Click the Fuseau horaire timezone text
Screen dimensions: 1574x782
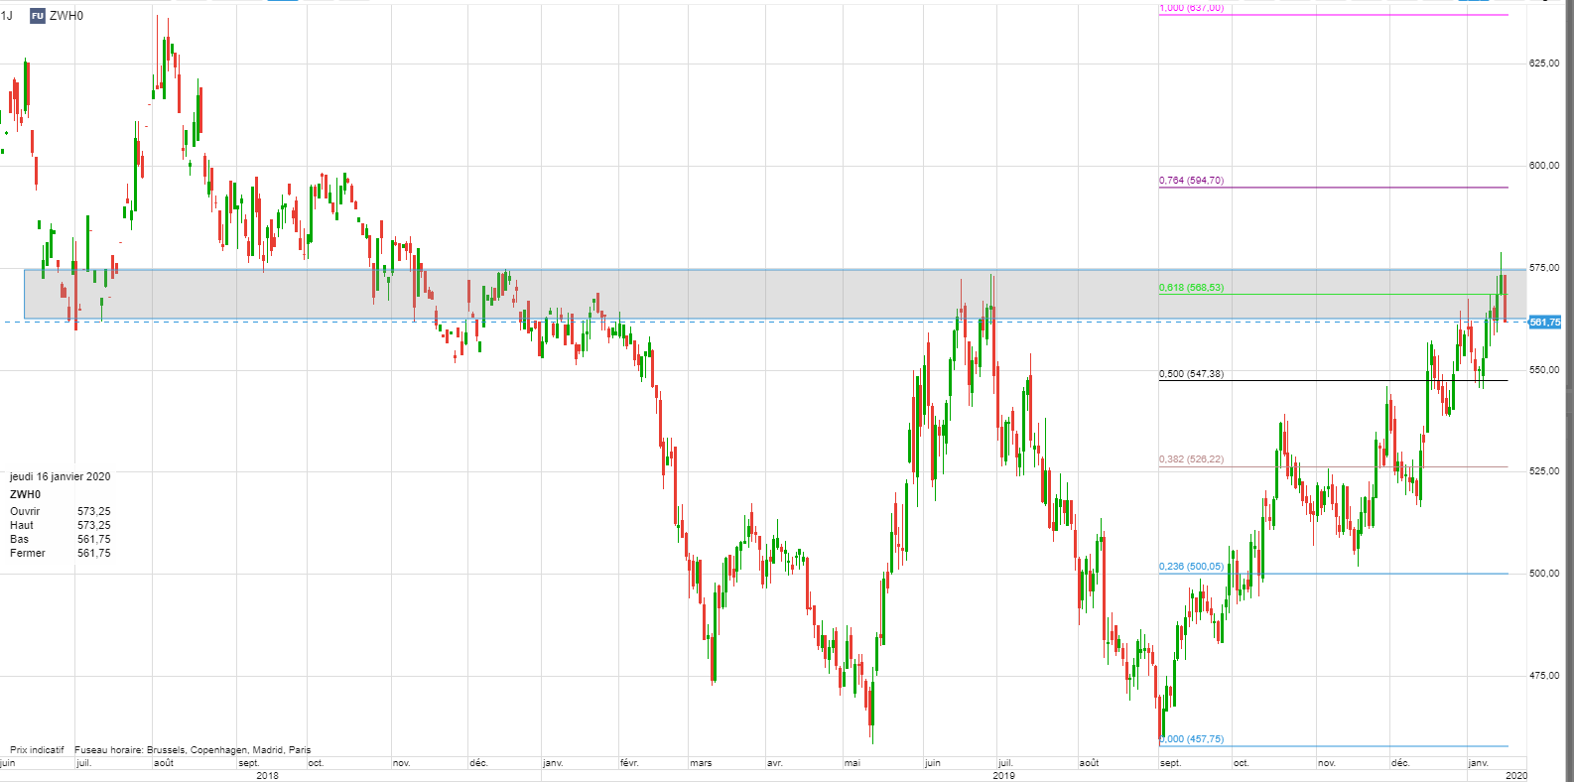click(x=193, y=750)
